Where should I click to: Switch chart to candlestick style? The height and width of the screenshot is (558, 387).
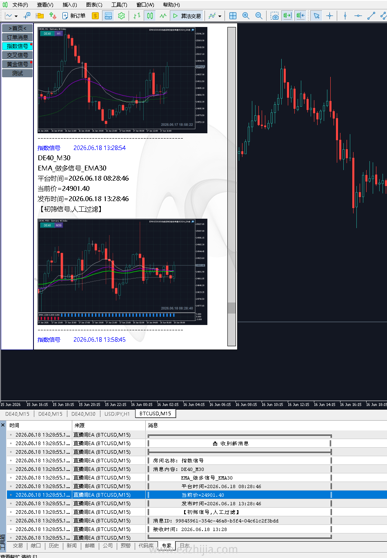click(150, 16)
